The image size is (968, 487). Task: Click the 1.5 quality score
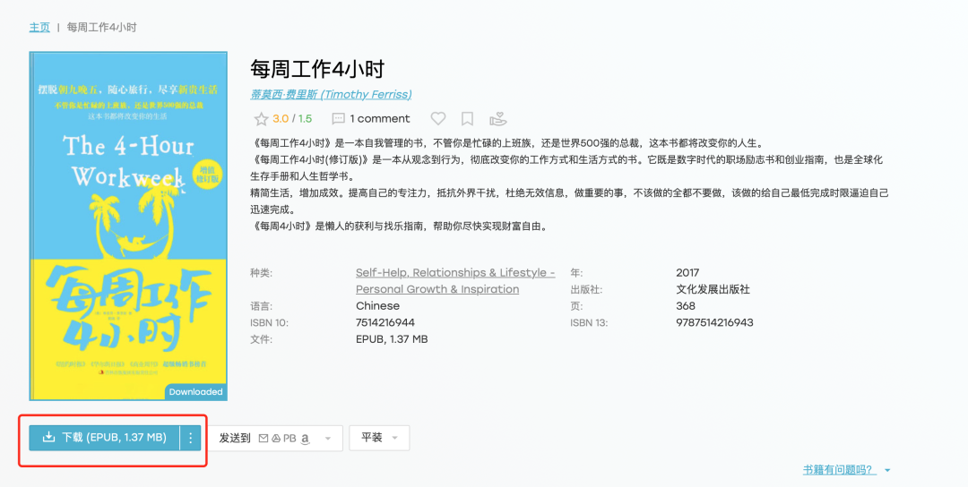305,119
